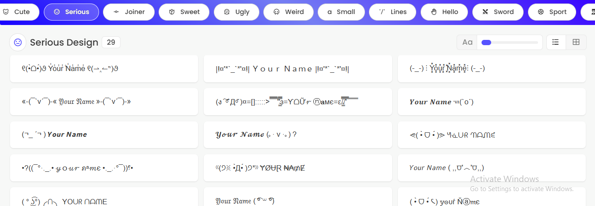Adjust the font size slider
Screen dimensions: 595x206
pyautogui.click(x=509, y=43)
